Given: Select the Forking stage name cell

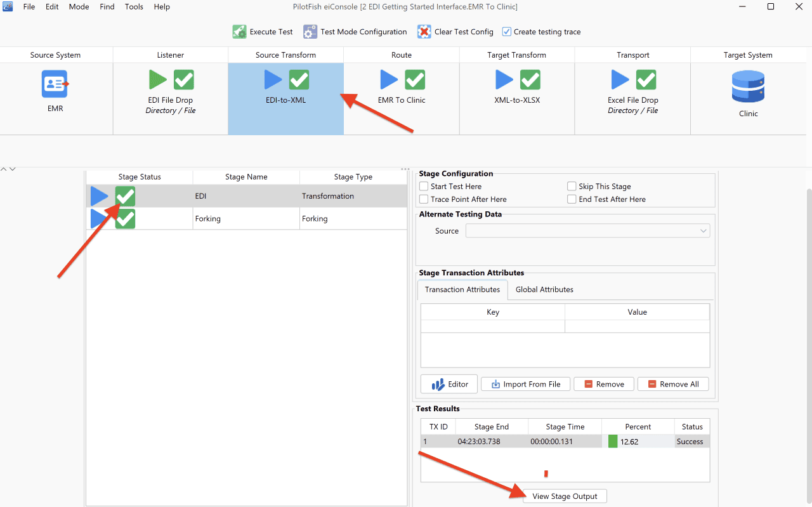Looking at the screenshot, I should [246, 219].
